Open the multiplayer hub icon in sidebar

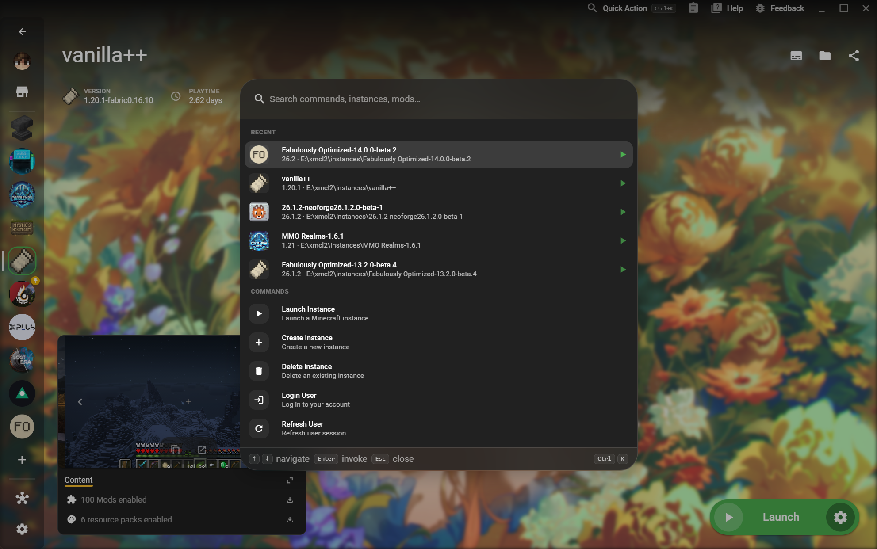(x=22, y=498)
